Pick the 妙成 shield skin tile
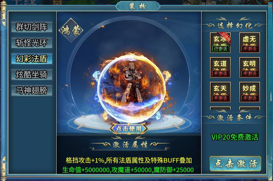 [x=250, y=92]
